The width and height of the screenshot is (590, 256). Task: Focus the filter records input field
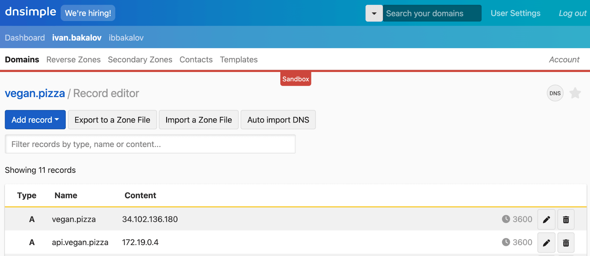[x=150, y=144]
